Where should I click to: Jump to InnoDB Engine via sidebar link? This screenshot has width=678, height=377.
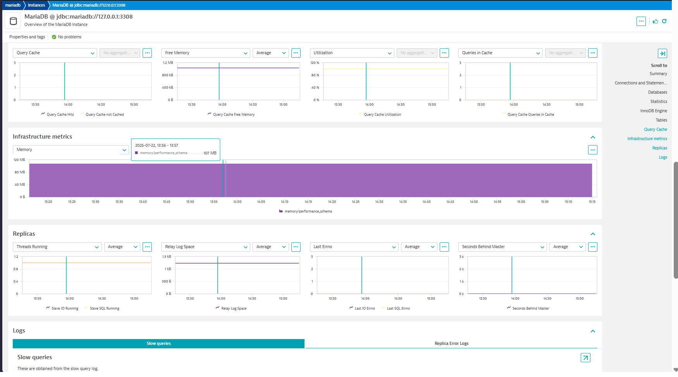654,111
